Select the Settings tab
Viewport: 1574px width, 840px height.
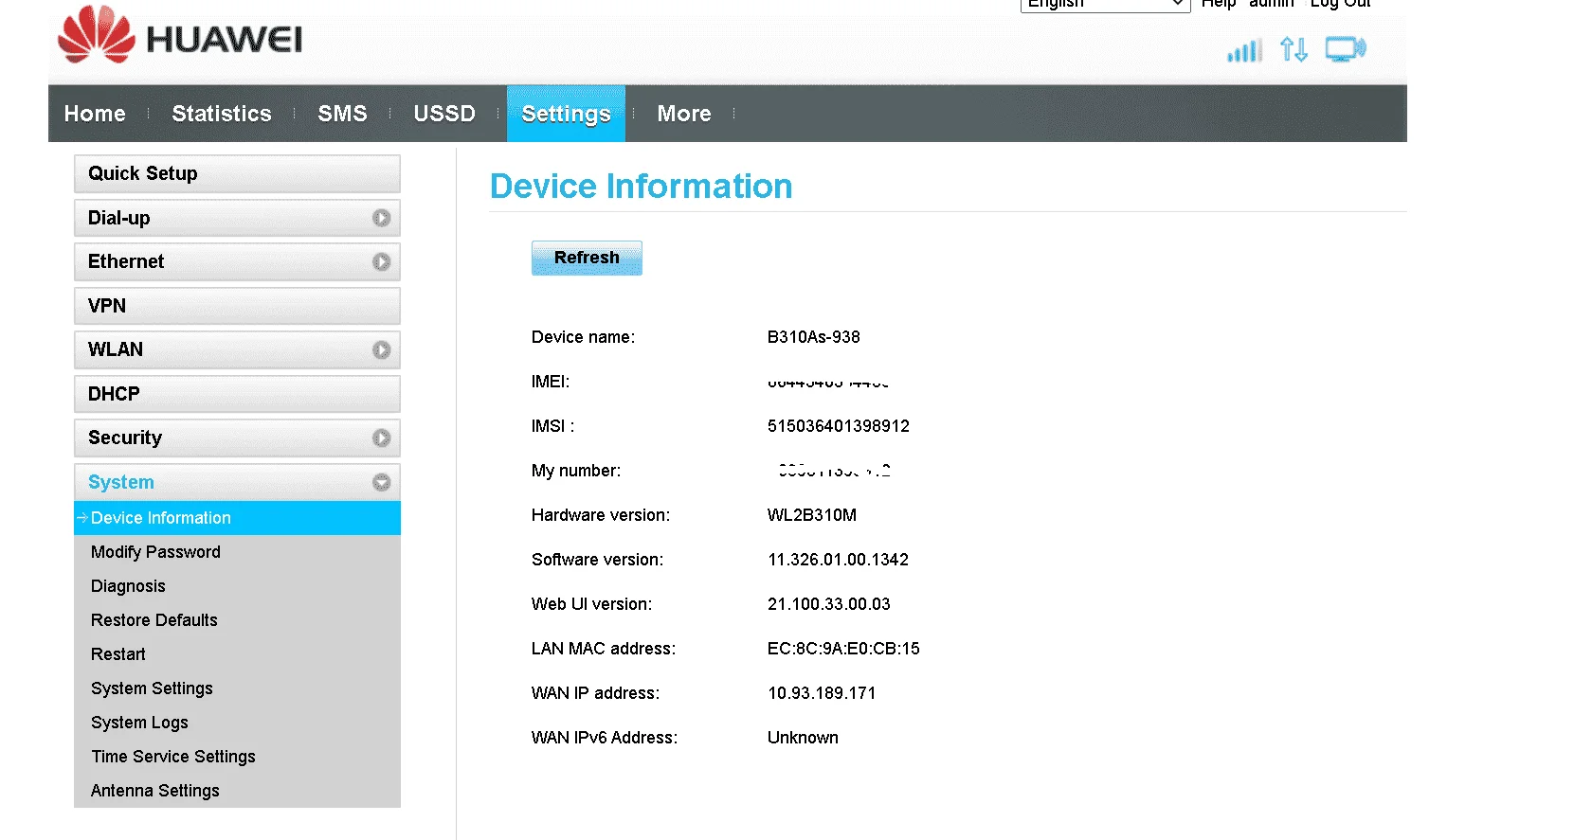[x=566, y=114]
